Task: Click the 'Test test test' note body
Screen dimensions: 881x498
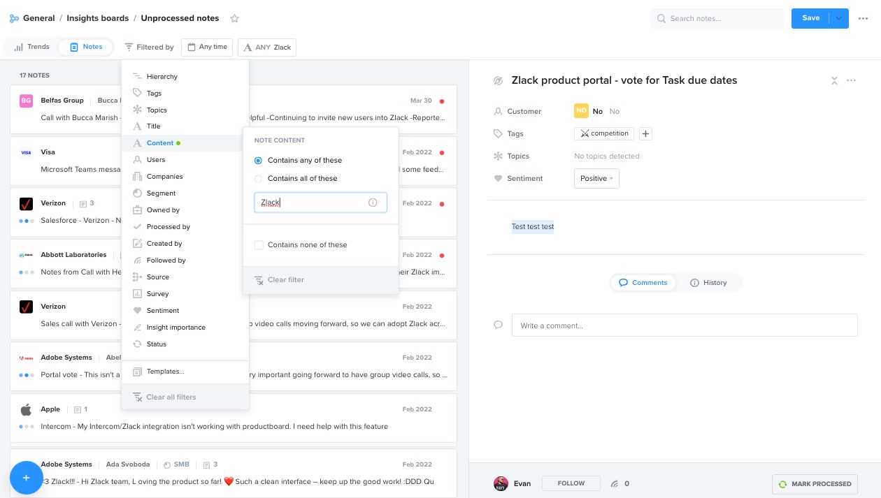Action: click(533, 226)
